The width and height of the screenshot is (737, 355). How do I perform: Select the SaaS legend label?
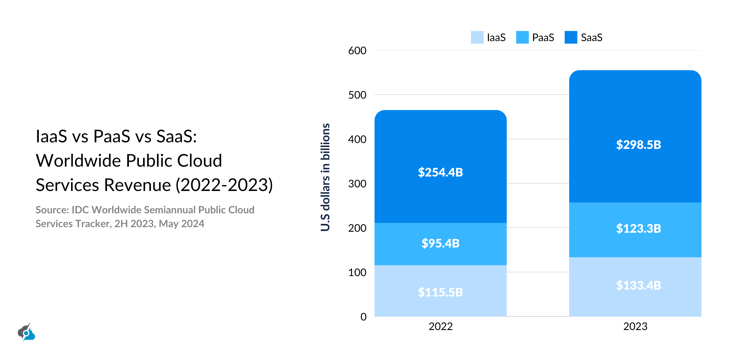tap(591, 37)
